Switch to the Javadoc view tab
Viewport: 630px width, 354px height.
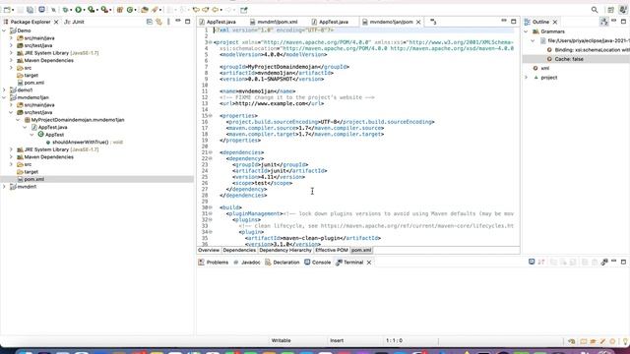pos(247,263)
